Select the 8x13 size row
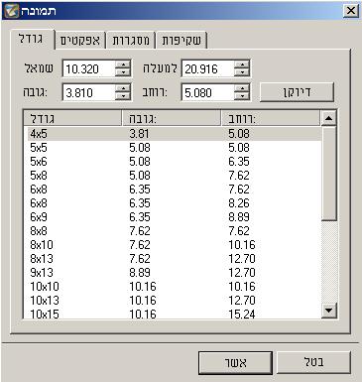 point(174,259)
